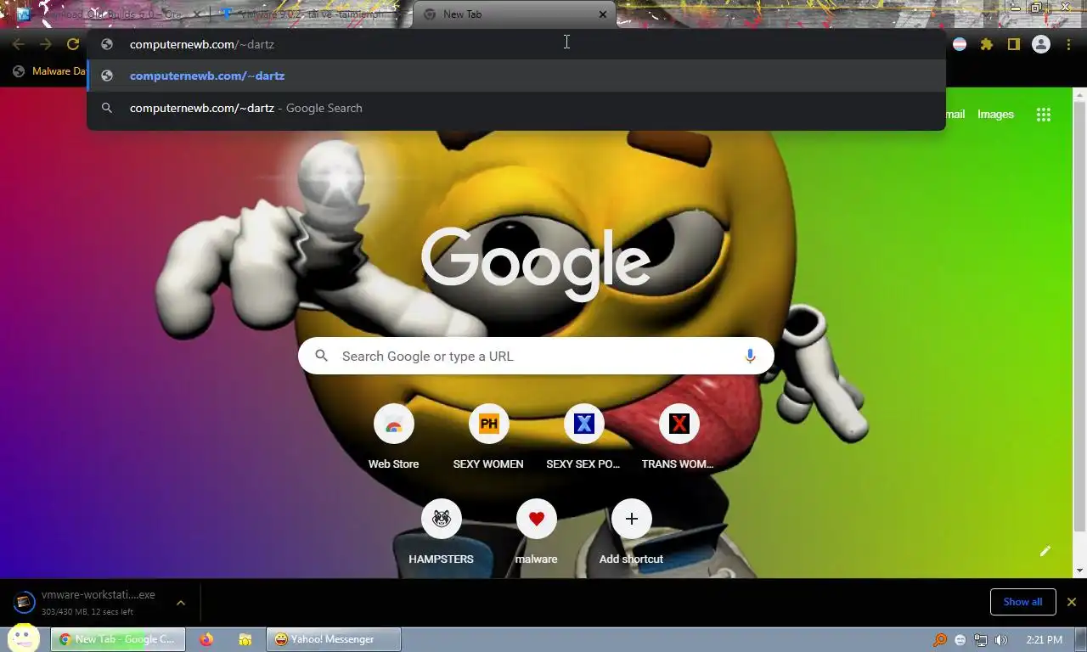
Task: Switch to the VMware 9.0.2 tab
Action: (309, 14)
